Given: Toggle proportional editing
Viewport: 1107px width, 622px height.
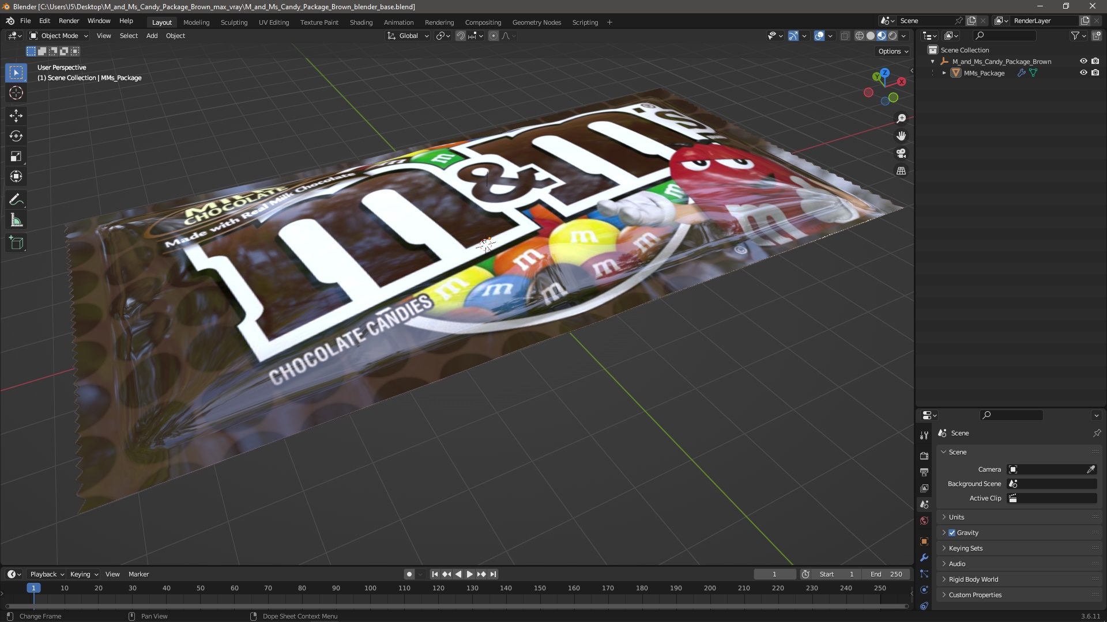Looking at the screenshot, I should 494,36.
